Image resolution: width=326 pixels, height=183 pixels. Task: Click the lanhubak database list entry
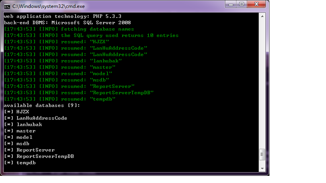[x=23, y=125]
